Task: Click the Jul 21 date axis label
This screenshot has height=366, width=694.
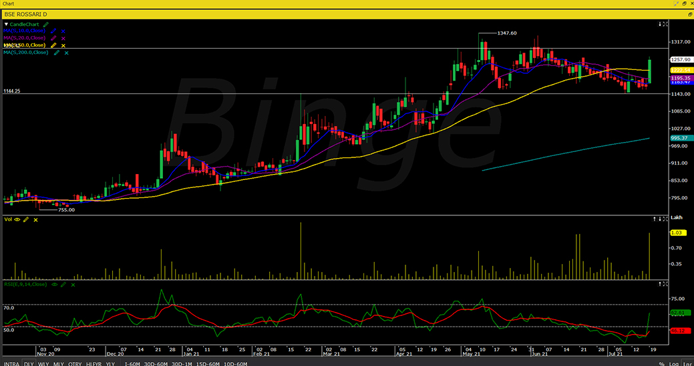Action: point(615,354)
